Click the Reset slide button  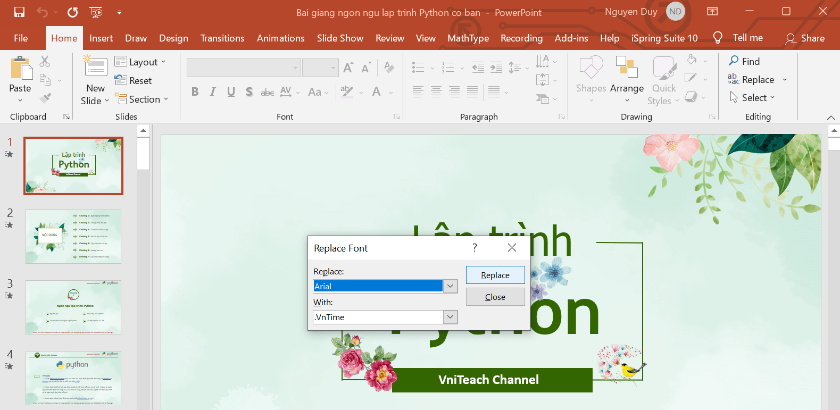(x=134, y=80)
